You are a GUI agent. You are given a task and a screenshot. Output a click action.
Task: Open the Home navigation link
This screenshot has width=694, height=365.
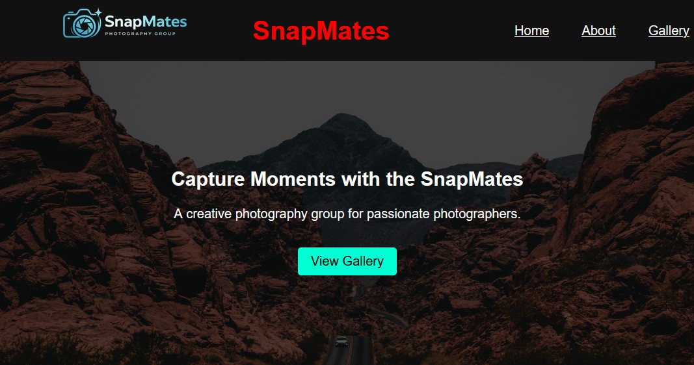pyautogui.click(x=531, y=31)
